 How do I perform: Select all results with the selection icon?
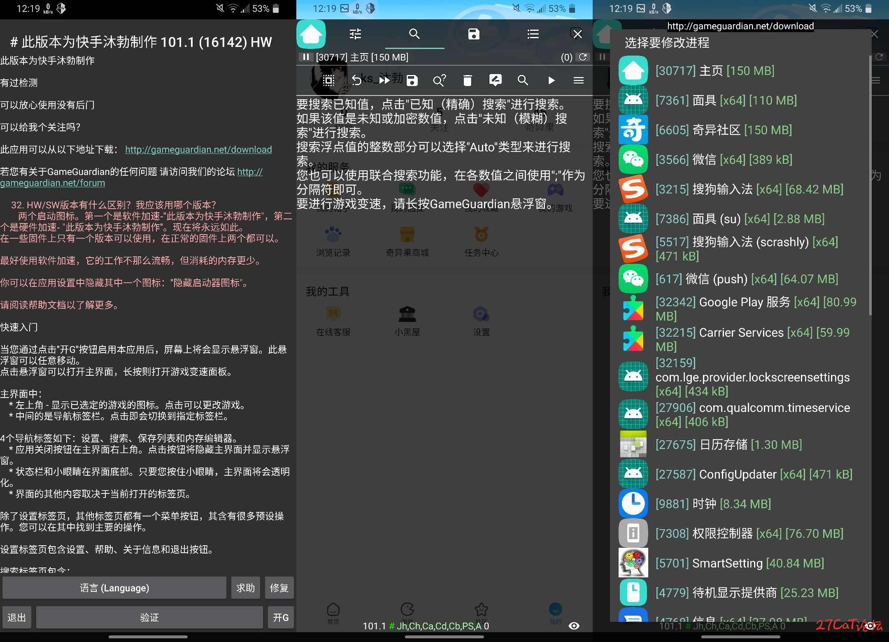[x=328, y=80]
